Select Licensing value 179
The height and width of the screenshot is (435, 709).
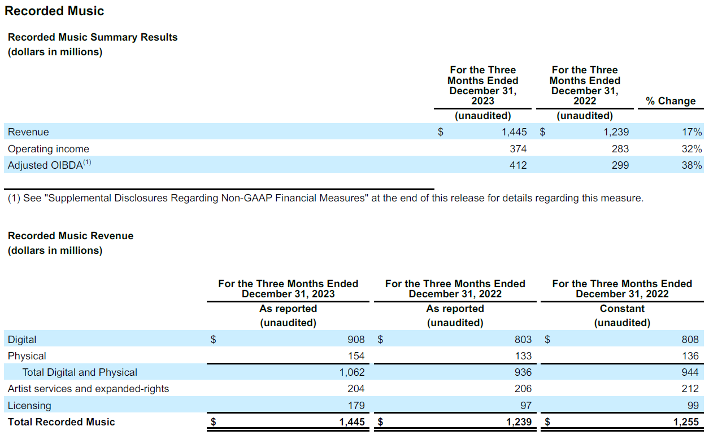[356, 406]
